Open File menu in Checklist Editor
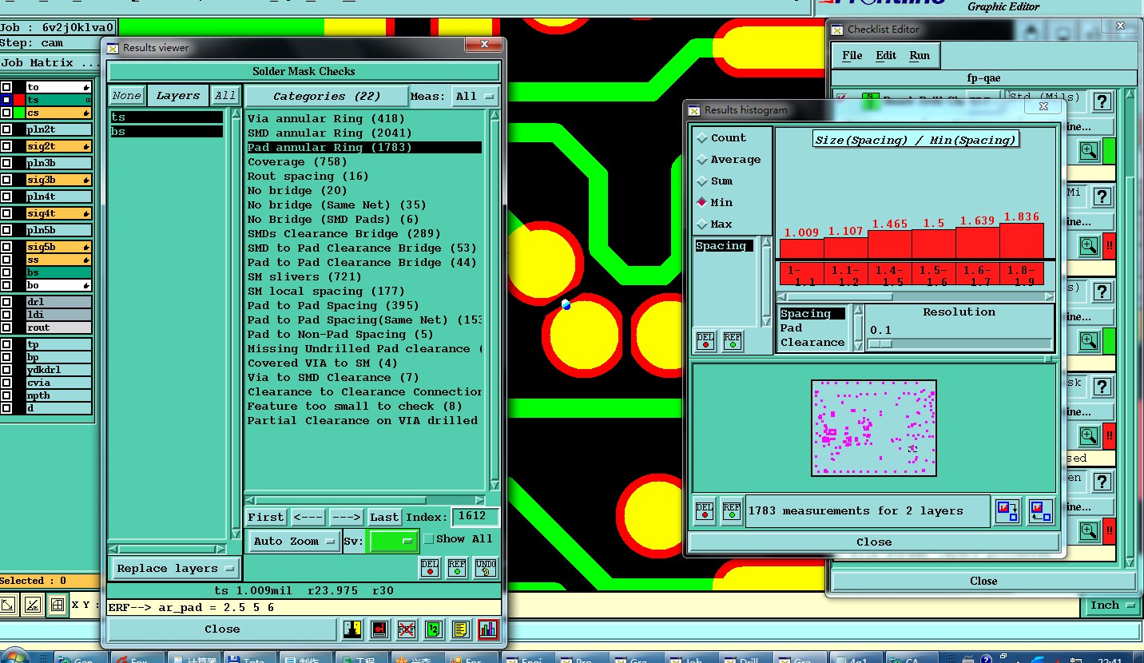Image resolution: width=1144 pixels, height=663 pixels. pyautogui.click(x=852, y=56)
